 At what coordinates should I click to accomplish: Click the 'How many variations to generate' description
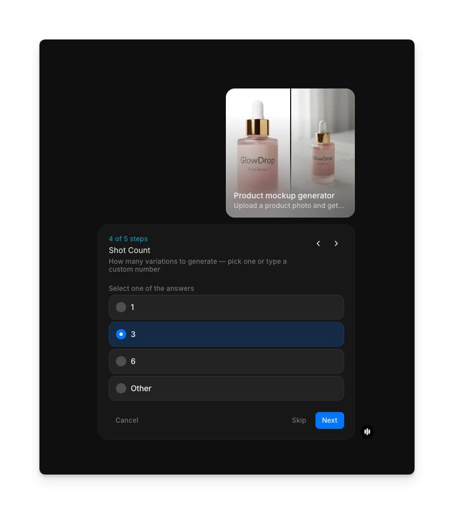click(x=198, y=265)
